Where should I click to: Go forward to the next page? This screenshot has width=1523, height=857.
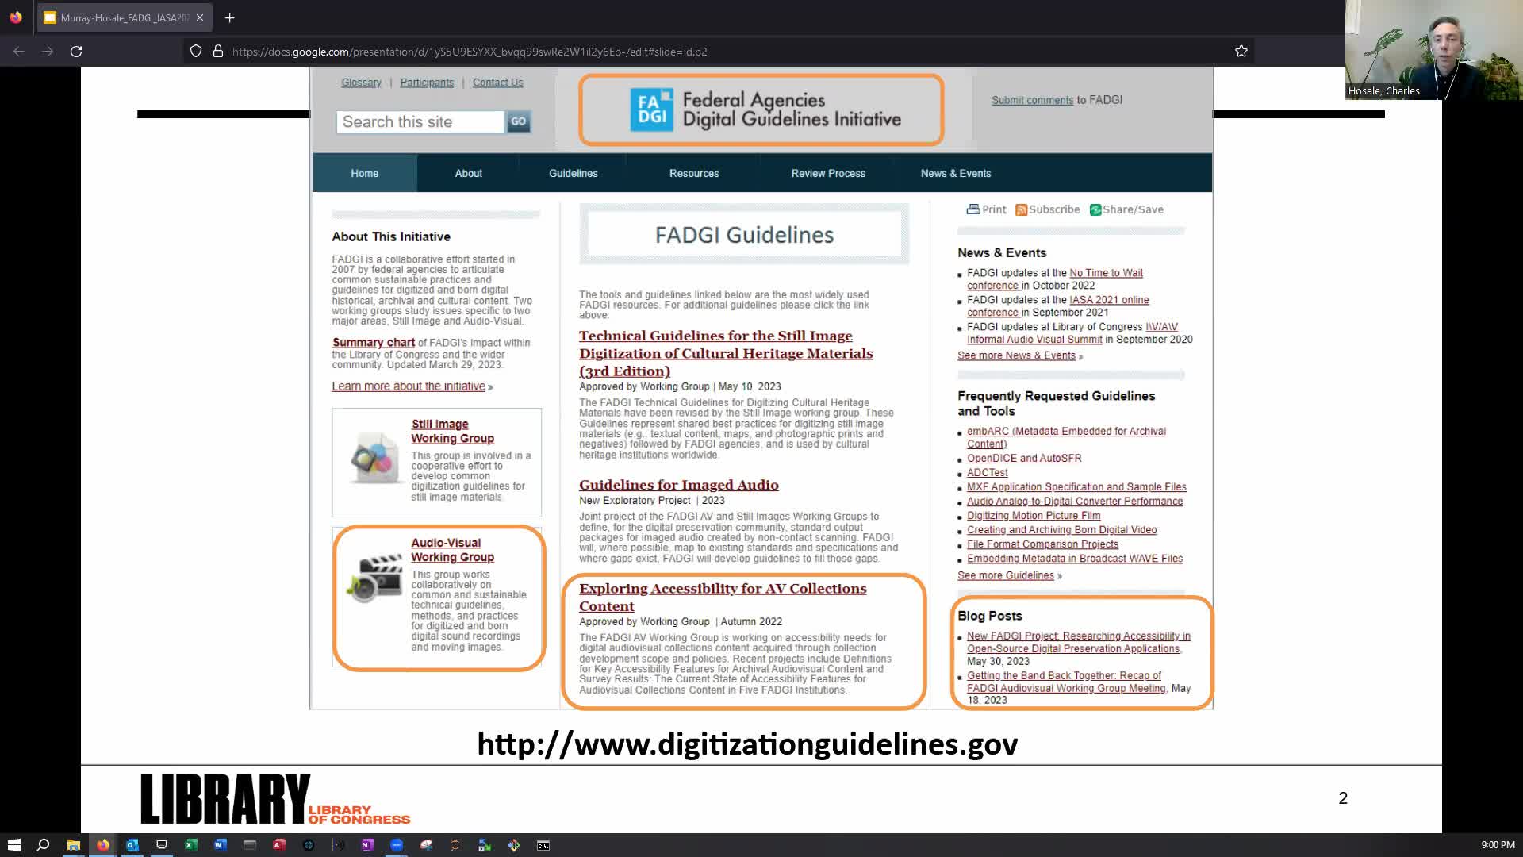click(x=48, y=52)
